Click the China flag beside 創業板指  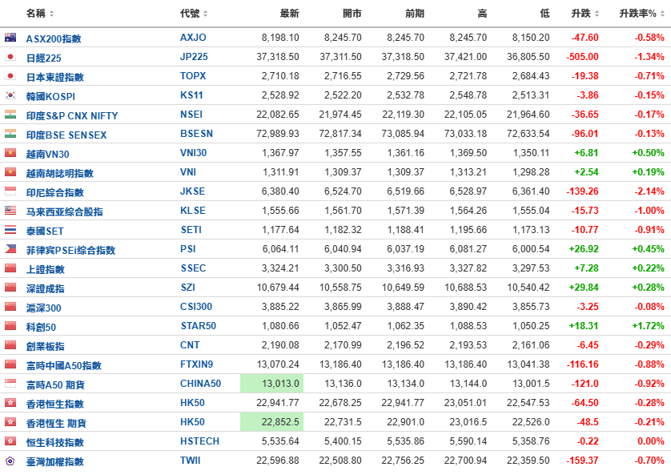[x=10, y=345]
